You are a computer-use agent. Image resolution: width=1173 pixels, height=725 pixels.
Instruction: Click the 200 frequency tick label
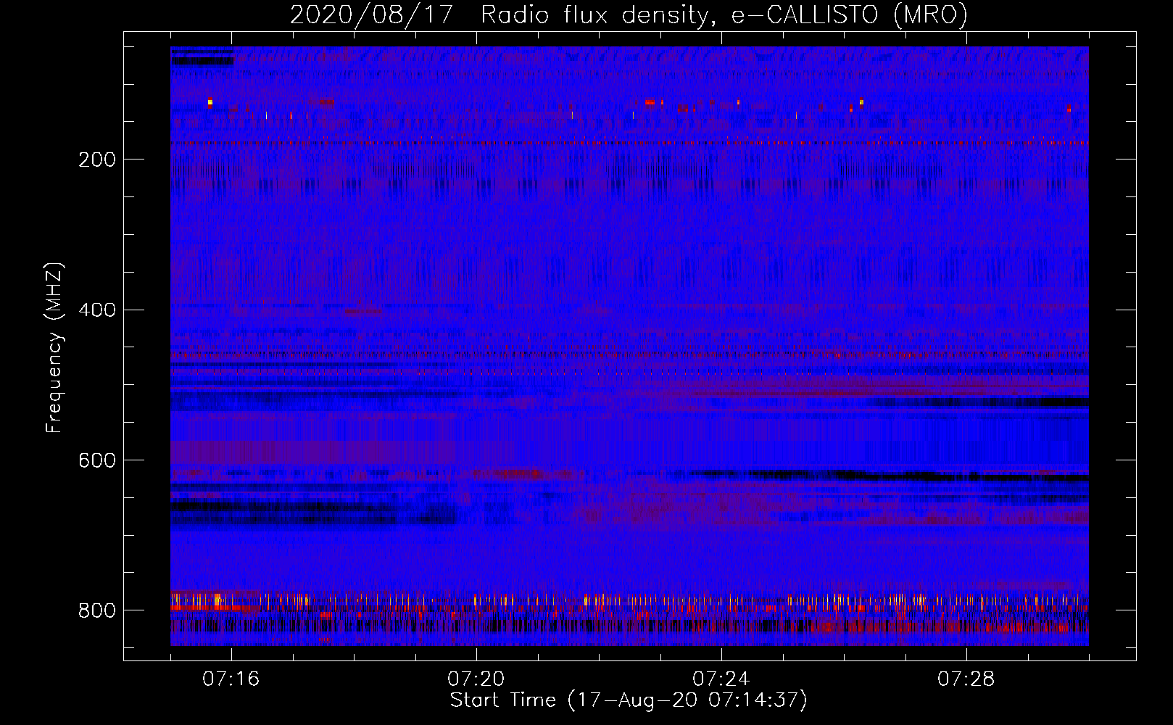coord(97,159)
